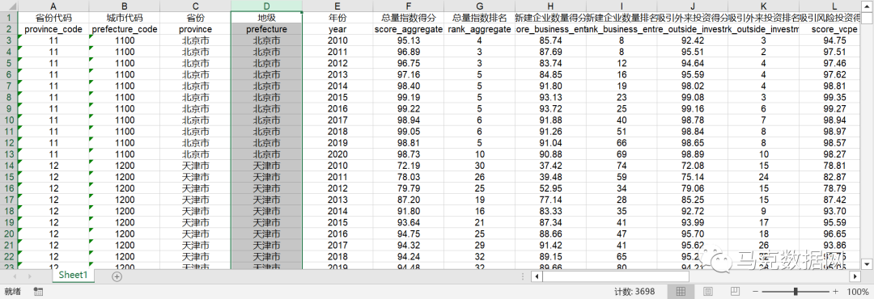Add a new sheet with plus icon
Image resolution: width=874 pixels, height=299 pixels.
coord(117,276)
